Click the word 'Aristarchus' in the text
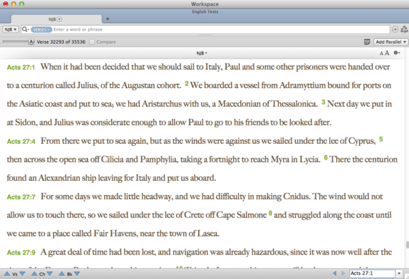Viewport: 409px width, 279px height. point(162,104)
